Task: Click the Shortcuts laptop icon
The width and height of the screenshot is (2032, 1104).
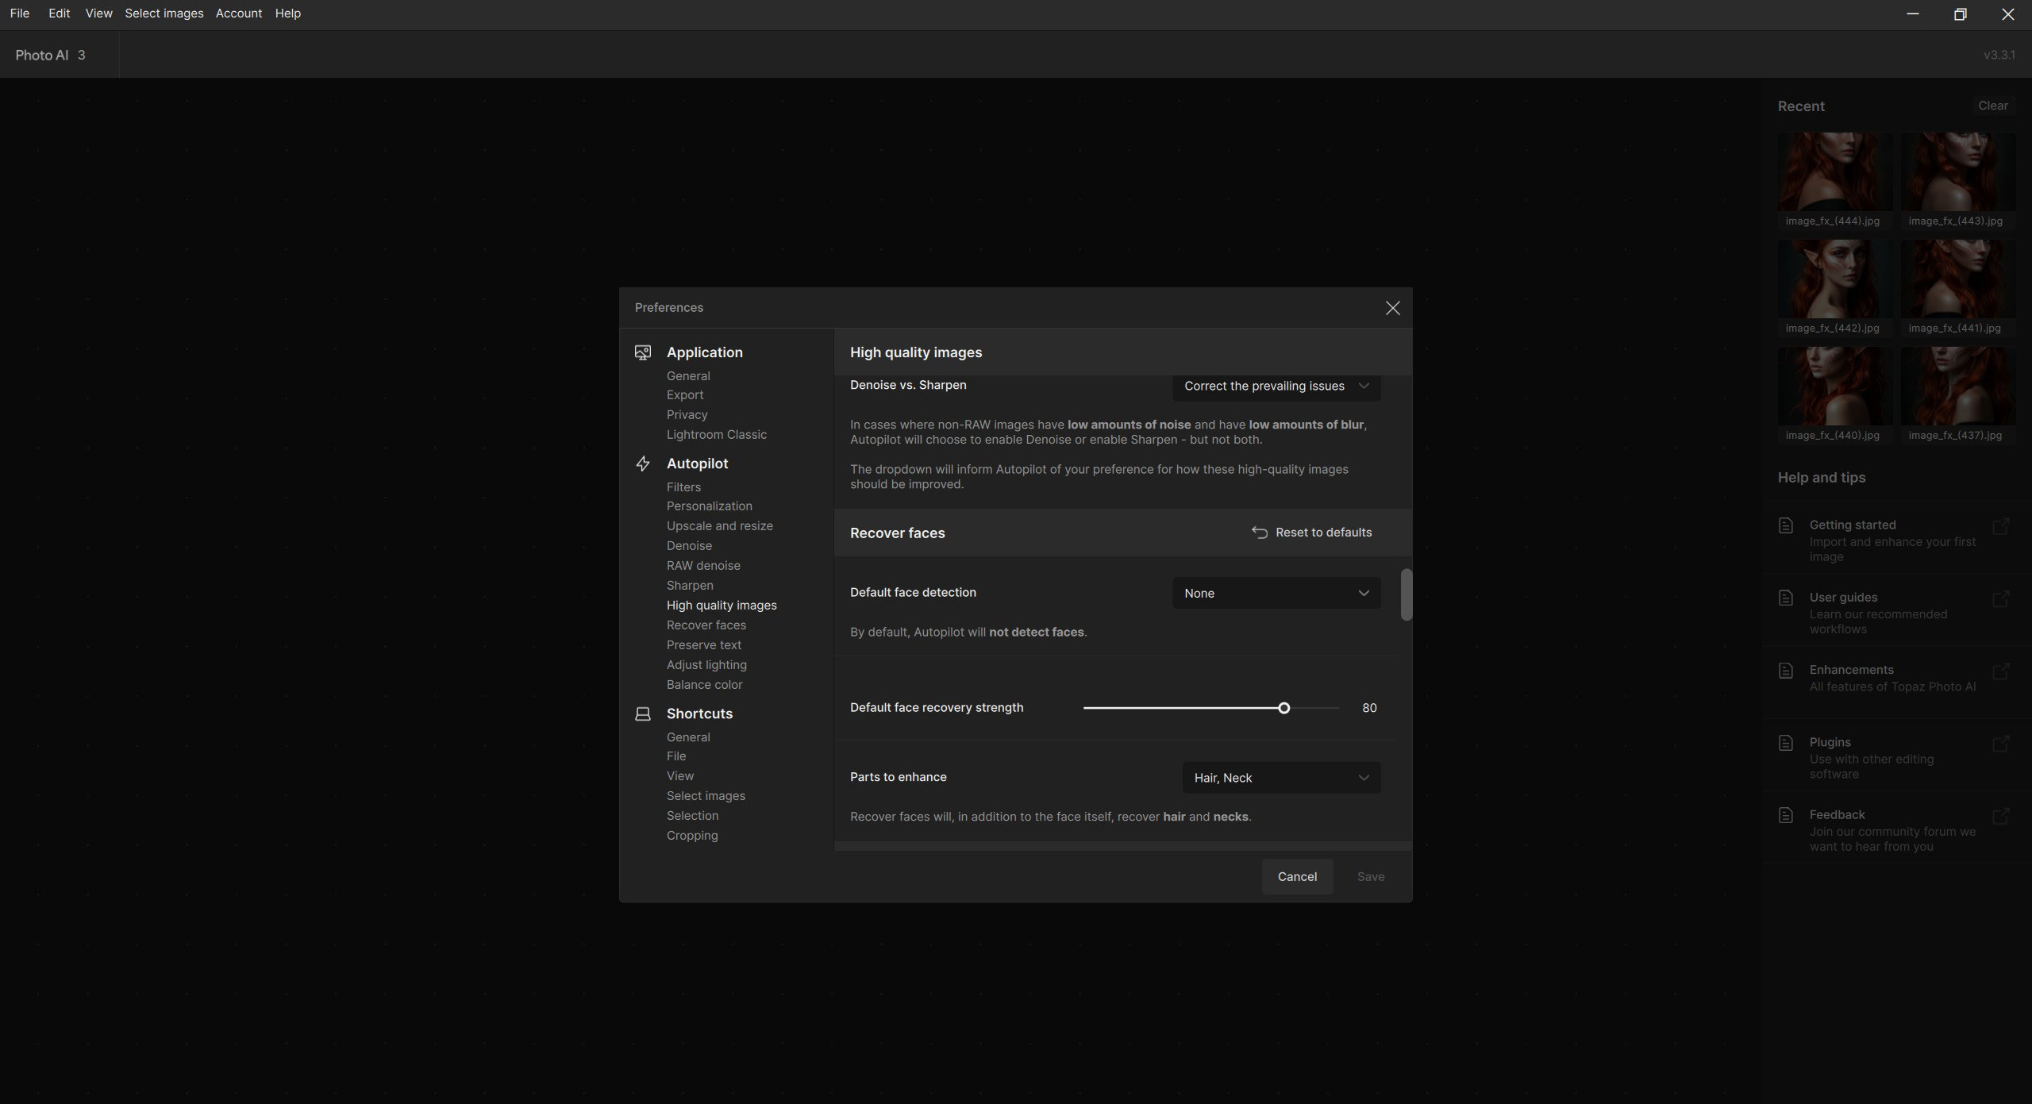Action: click(x=642, y=714)
